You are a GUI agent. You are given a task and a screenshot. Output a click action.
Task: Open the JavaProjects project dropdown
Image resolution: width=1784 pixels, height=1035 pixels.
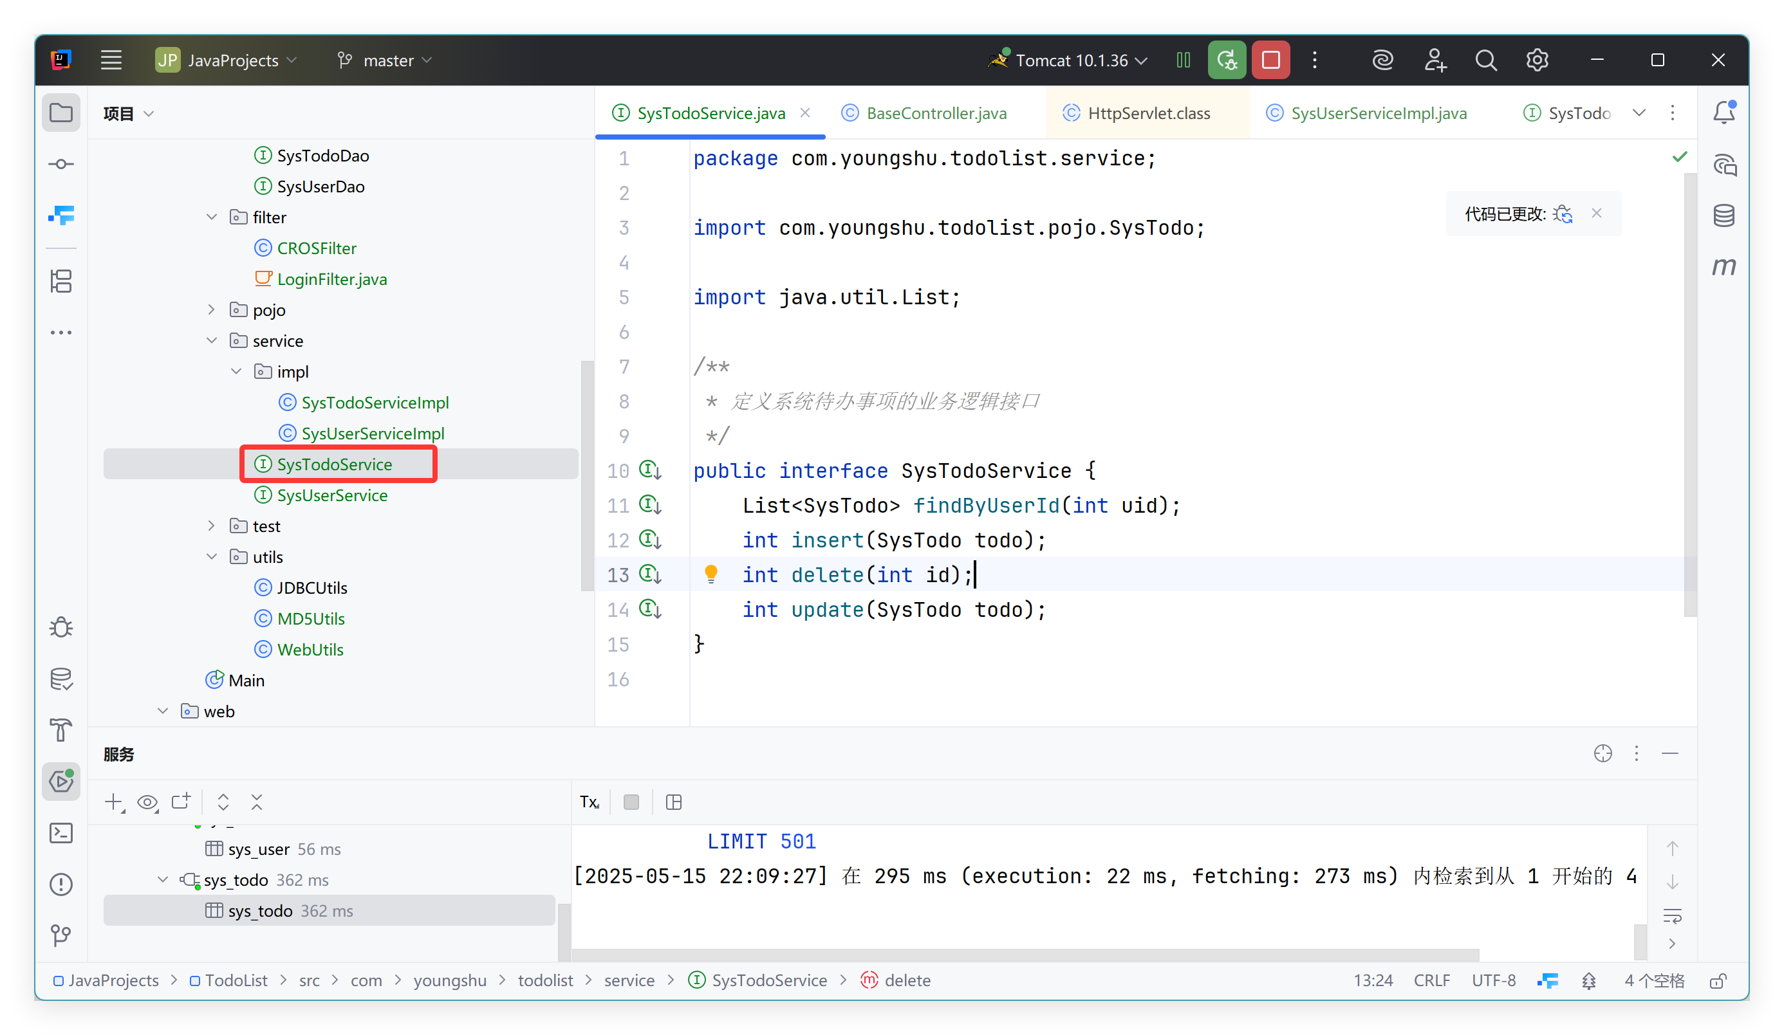point(227,60)
